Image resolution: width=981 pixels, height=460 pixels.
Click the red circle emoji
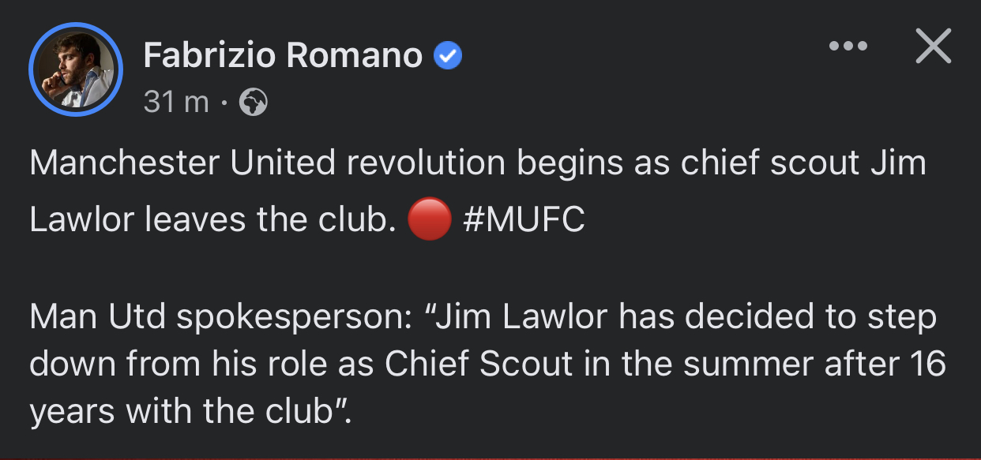429,220
